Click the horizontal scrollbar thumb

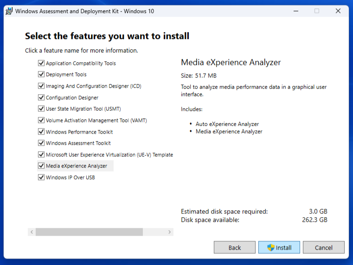(x=89, y=232)
